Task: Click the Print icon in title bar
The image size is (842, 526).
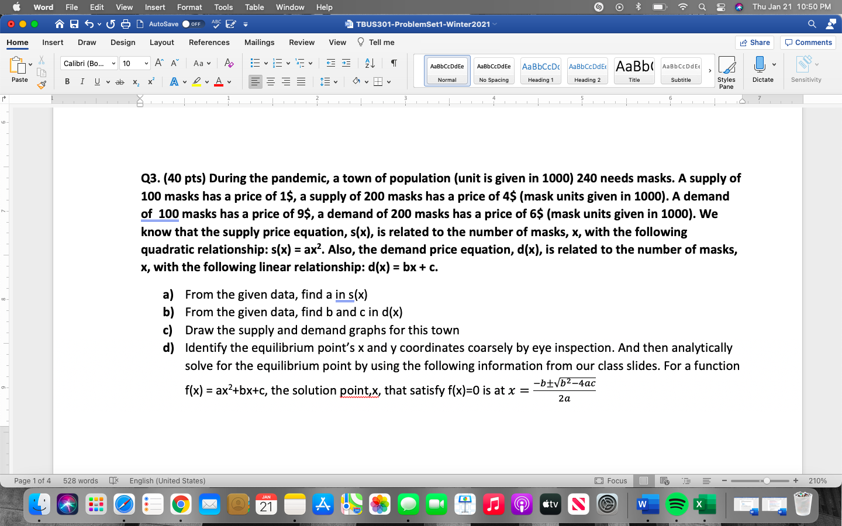Action: click(126, 24)
